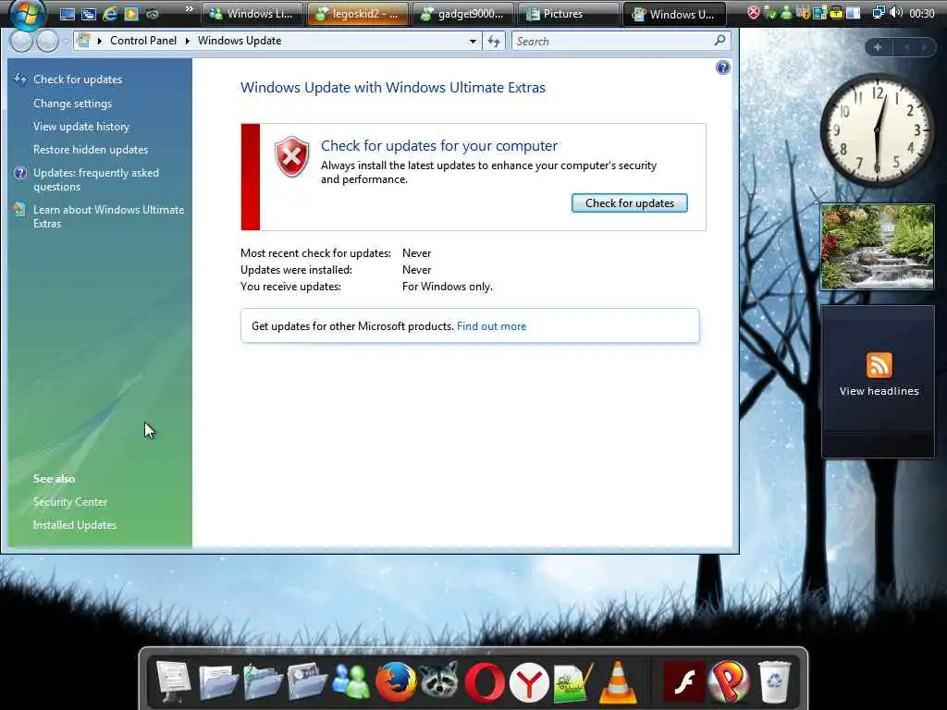Click the network tray icon
947x710 pixels.
point(879,13)
